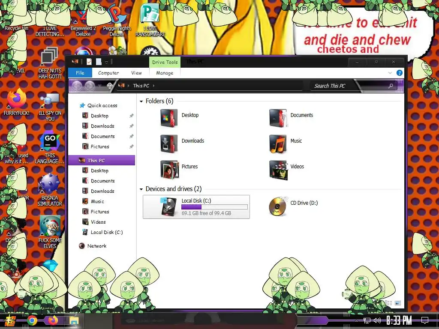Open the Start menu button

click(10, 320)
